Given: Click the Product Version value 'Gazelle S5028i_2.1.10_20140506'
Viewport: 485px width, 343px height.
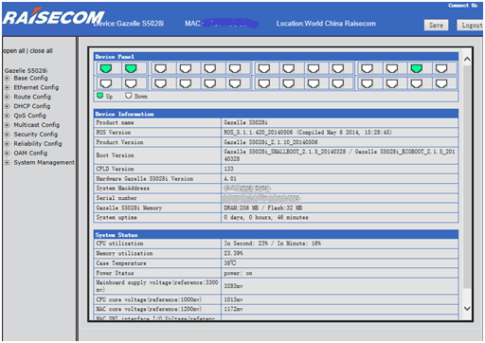Looking at the screenshot, I should [271, 142].
